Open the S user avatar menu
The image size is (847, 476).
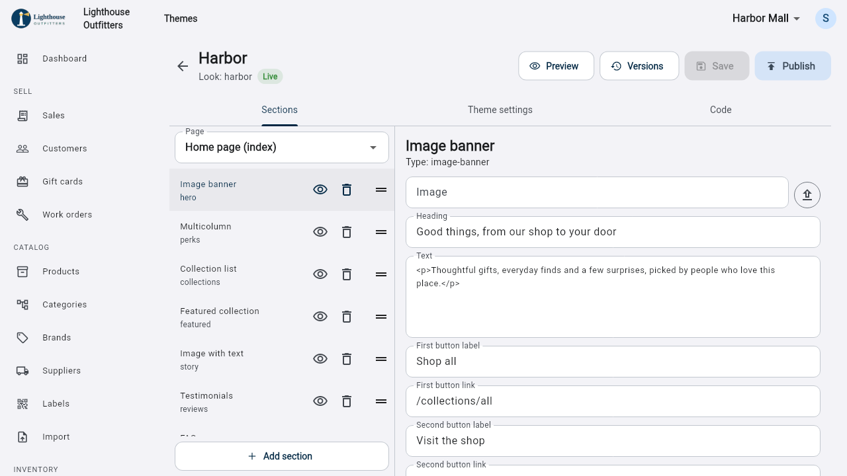[x=826, y=19]
